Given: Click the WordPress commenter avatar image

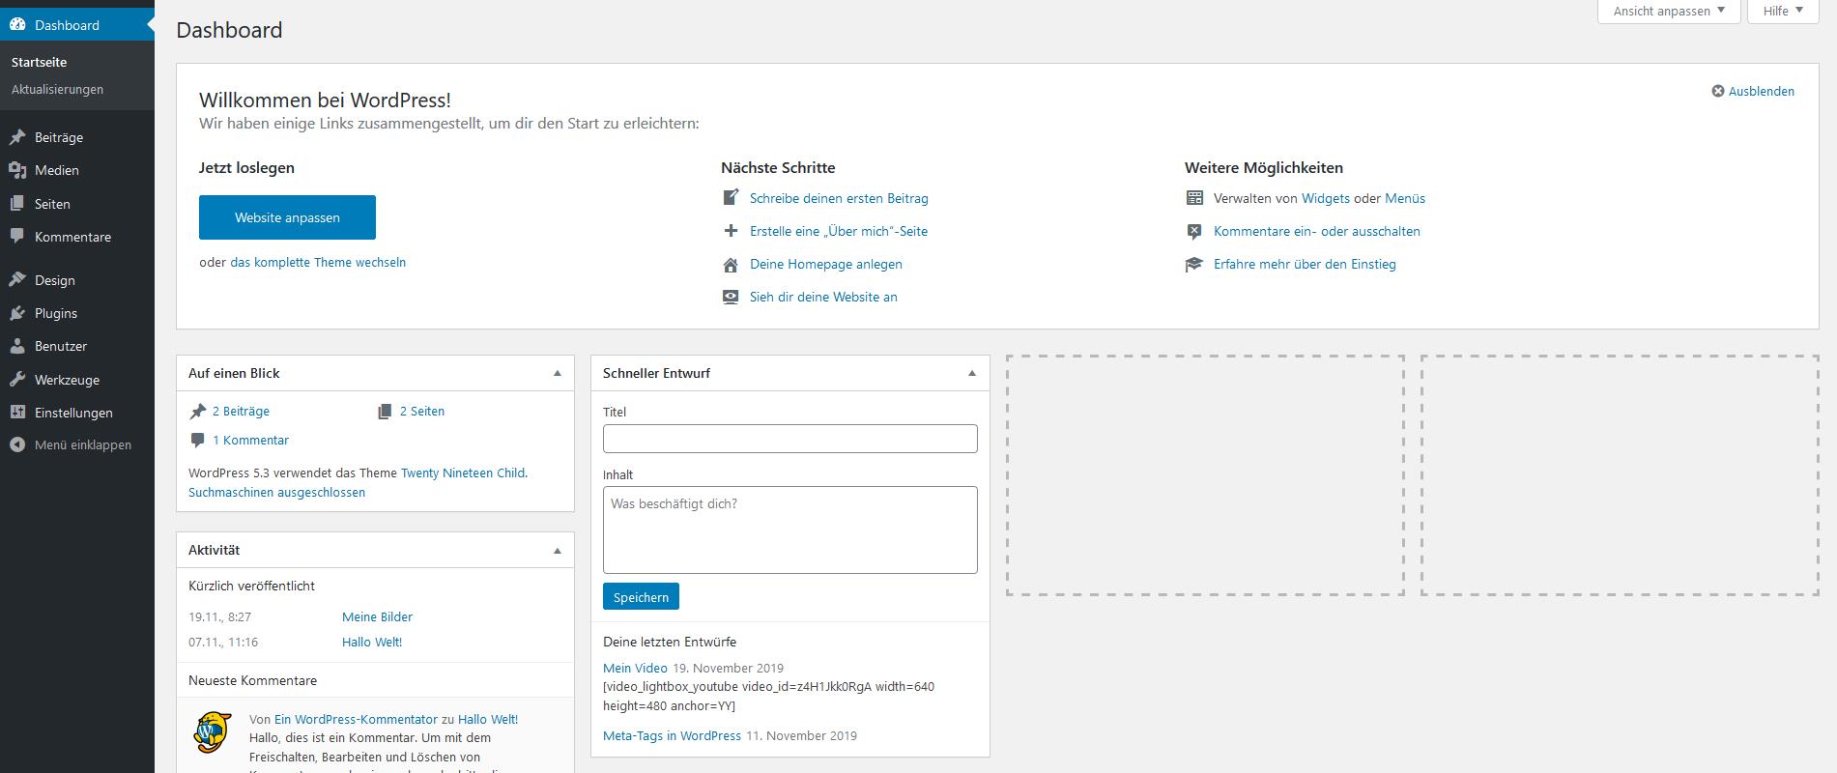Looking at the screenshot, I should click(x=213, y=733).
